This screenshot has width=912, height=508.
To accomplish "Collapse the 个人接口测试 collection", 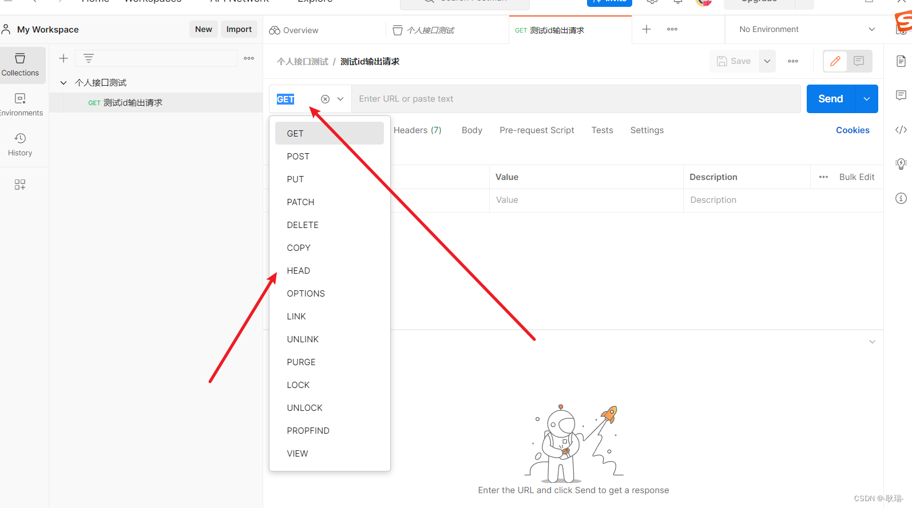I will (64, 83).
